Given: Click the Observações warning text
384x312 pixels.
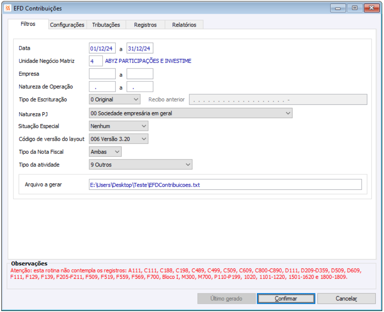Looking at the screenshot, I should tap(186, 274).
